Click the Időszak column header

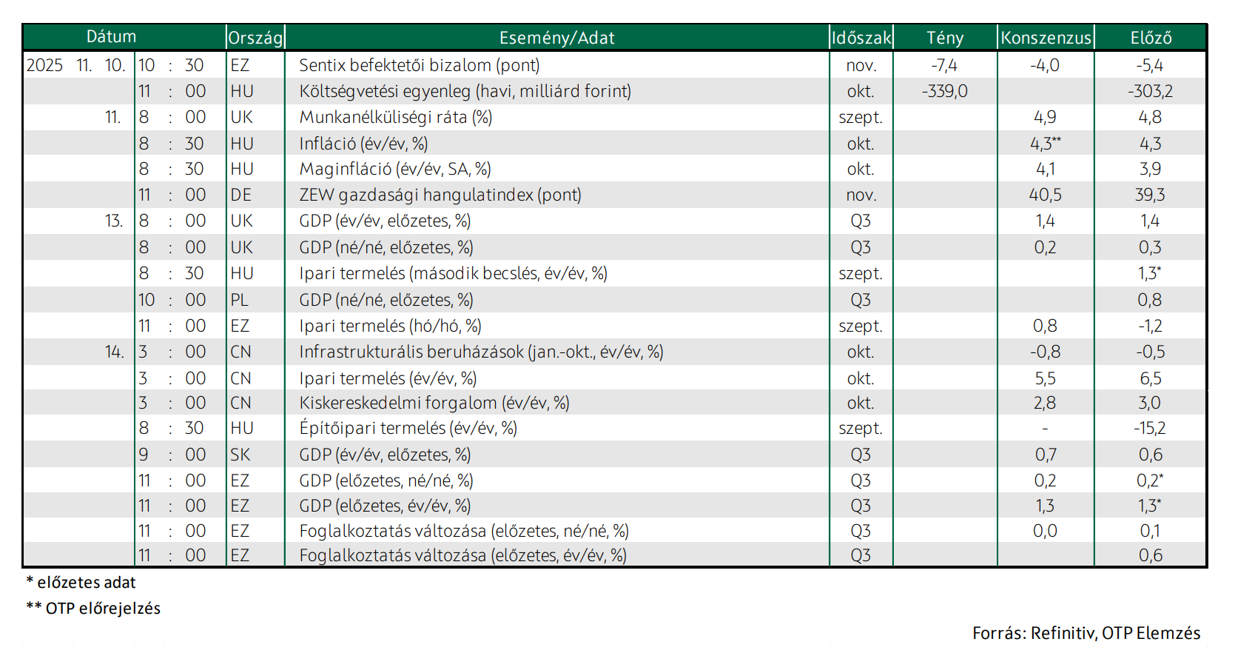click(x=861, y=38)
